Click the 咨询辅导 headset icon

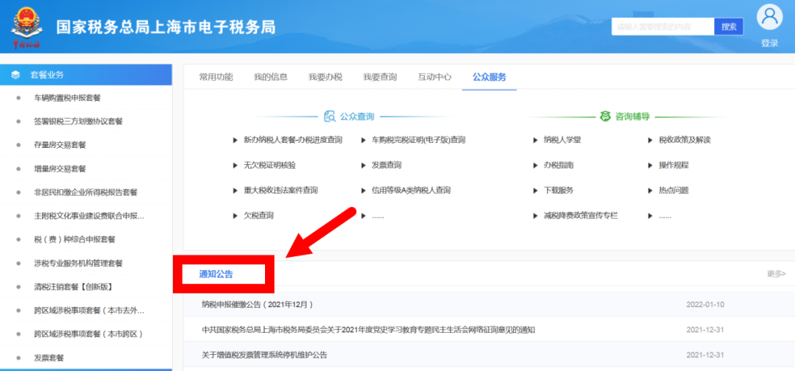tap(605, 116)
